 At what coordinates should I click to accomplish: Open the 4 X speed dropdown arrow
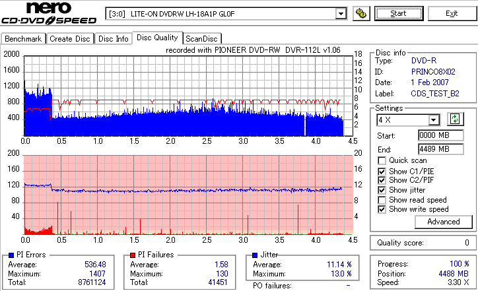pos(433,120)
